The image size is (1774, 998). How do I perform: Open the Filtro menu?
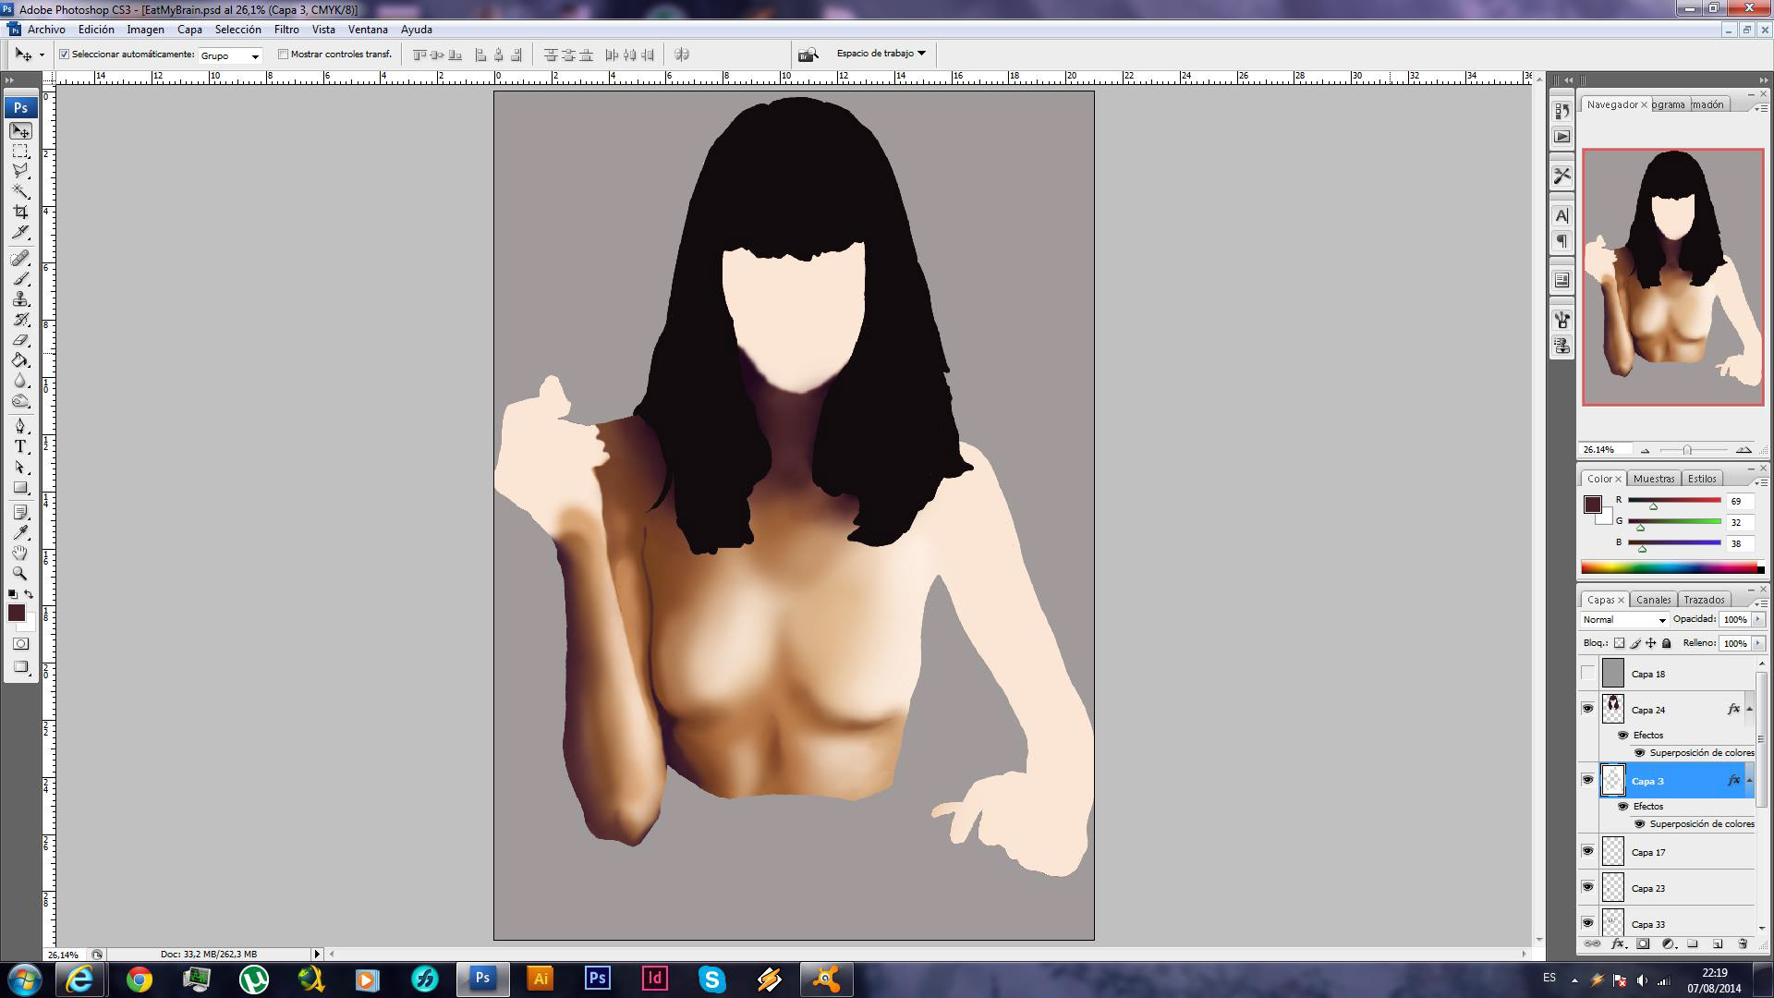pos(286,30)
